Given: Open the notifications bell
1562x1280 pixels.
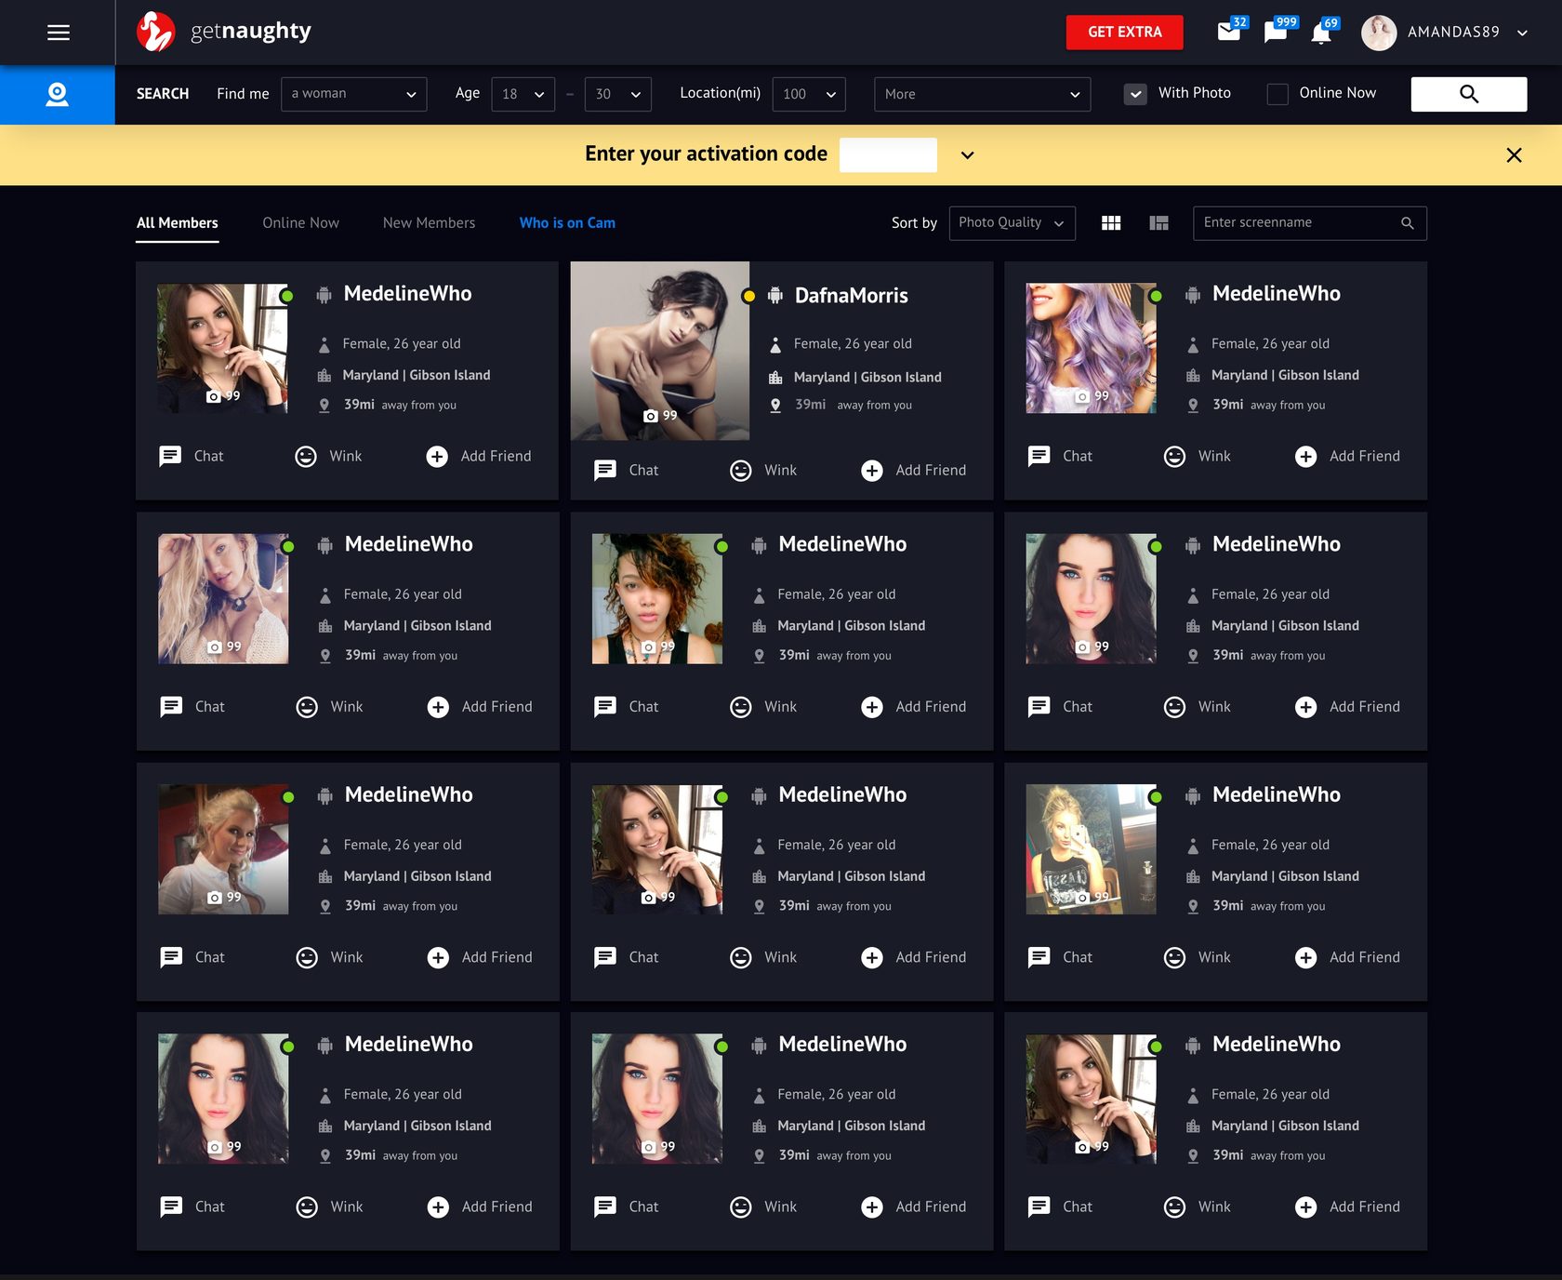Looking at the screenshot, I should (1320, 33).
